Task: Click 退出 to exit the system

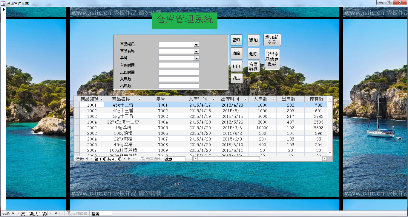Action: [x=236, y=78]
